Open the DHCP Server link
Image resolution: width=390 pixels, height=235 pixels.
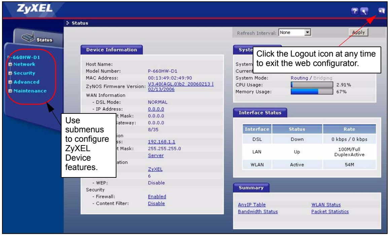(156, 155)
